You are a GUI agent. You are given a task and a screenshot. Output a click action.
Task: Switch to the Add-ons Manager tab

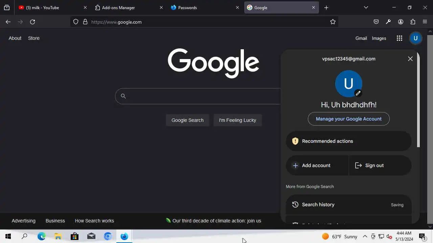129,7
